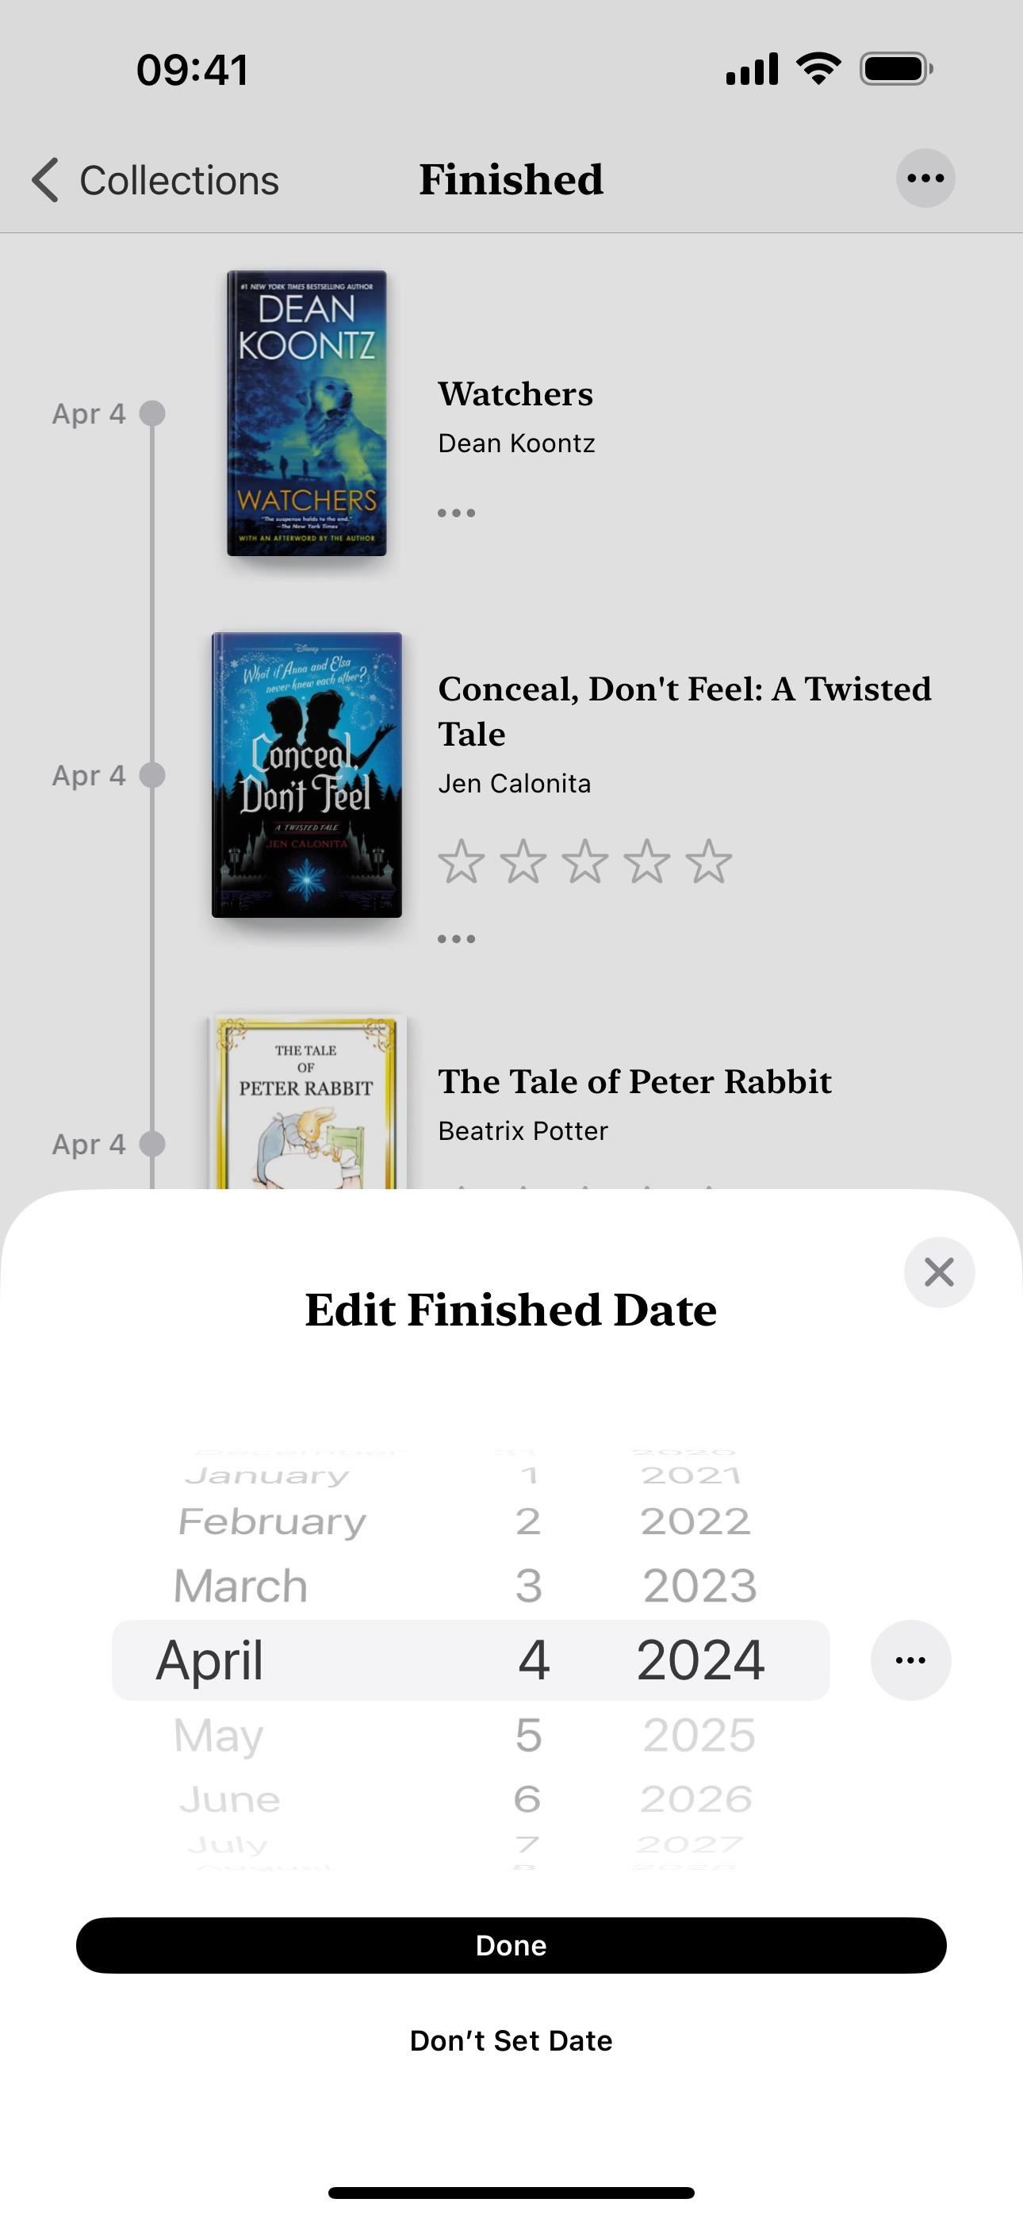Give Conceal, Don't Feel three stars
Image resolution: width=1023 pixels, height=2218 pixels.
click(x=584, y=861)
